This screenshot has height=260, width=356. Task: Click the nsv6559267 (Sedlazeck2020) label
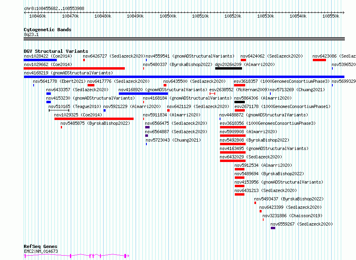pos(302,224)
